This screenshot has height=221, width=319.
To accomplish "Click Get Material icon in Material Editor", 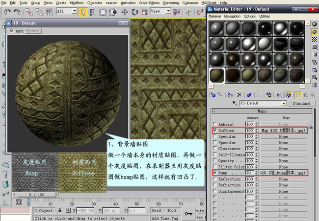I will [x=213, y=95].
